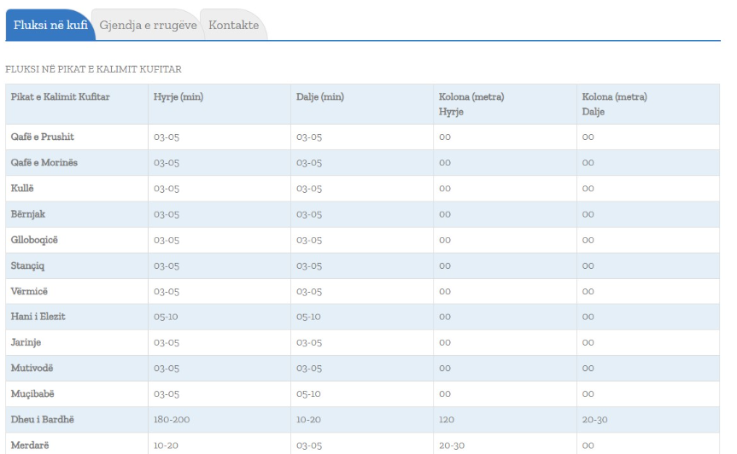The image size is (737, 454).
Task: Click the Dalje (min) column header
Action: (x=320, y=97)
